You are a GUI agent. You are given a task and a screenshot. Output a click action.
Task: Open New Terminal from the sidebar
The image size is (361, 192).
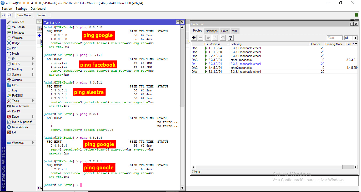click(20, 106)
